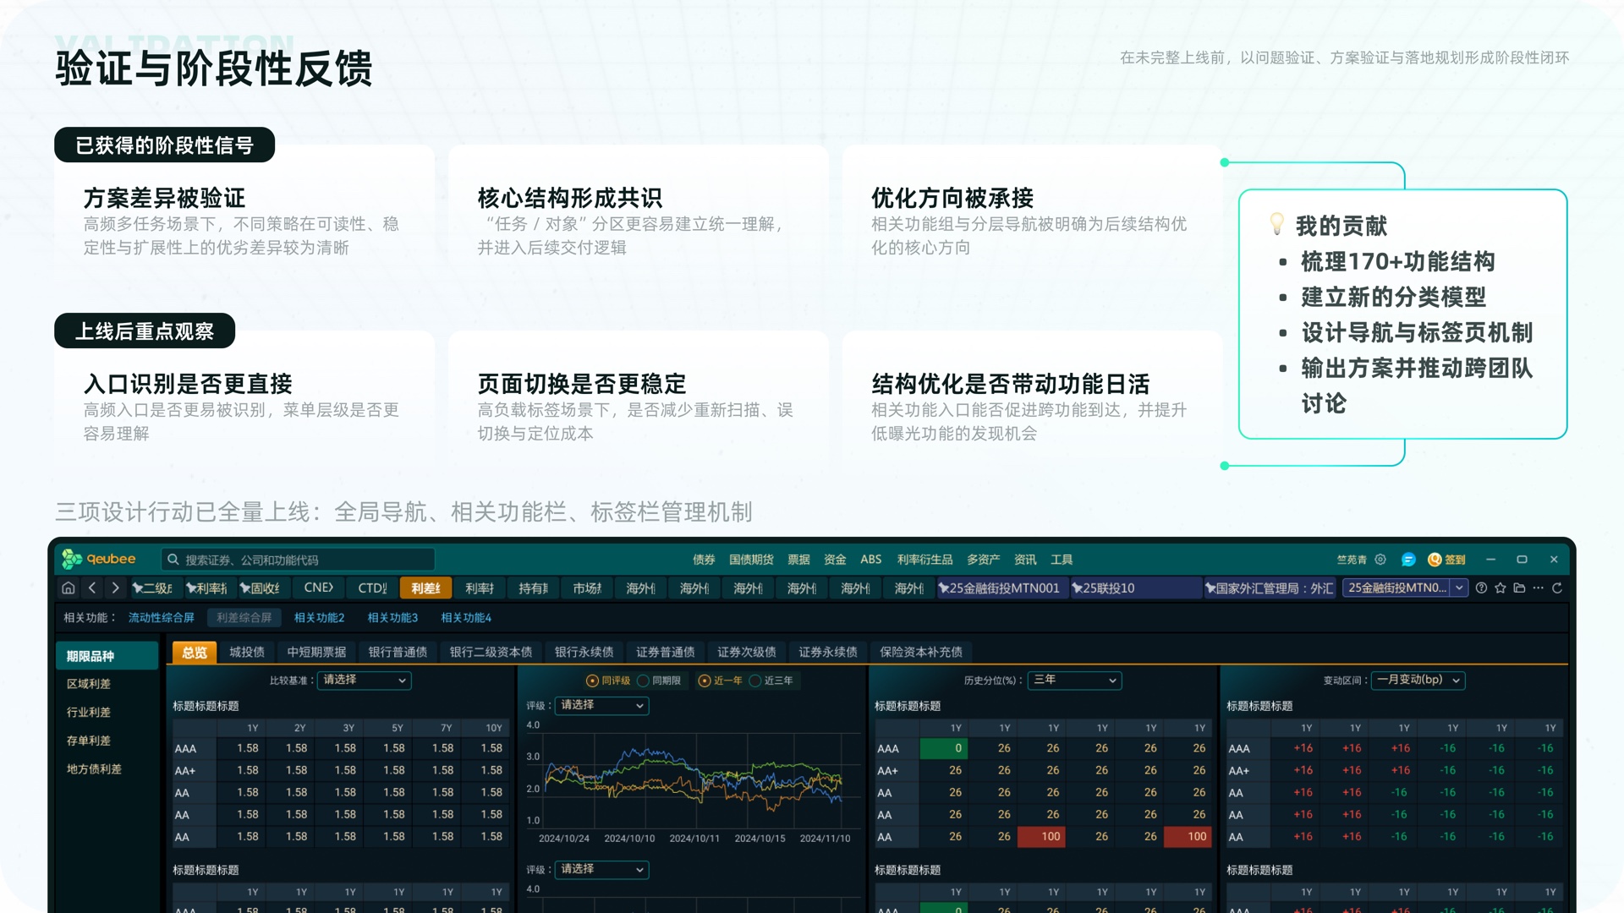Expand the 25金融街投MTN0... tab list dropdown
The height and width of the screenshot is (913, 1624).
pos(1459,588)
